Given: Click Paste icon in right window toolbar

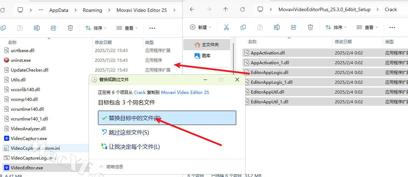Looking at the screenshot, I should coord(260,27).
